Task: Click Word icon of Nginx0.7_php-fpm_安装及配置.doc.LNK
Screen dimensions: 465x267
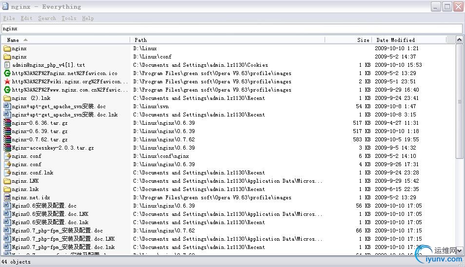Action: pyautogui.click(x=7, y=239)
